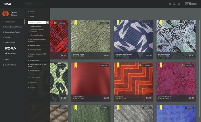
Task: Click the Learning center icon
Action: pyautogui.click(x=3, y=42)
